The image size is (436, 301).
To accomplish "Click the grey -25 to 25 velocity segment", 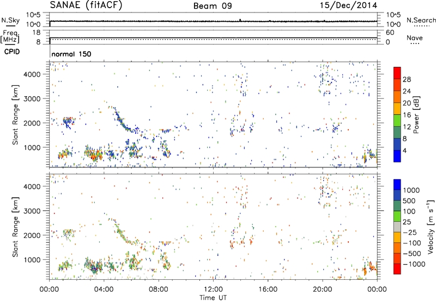I will click(x=397, y=227).
